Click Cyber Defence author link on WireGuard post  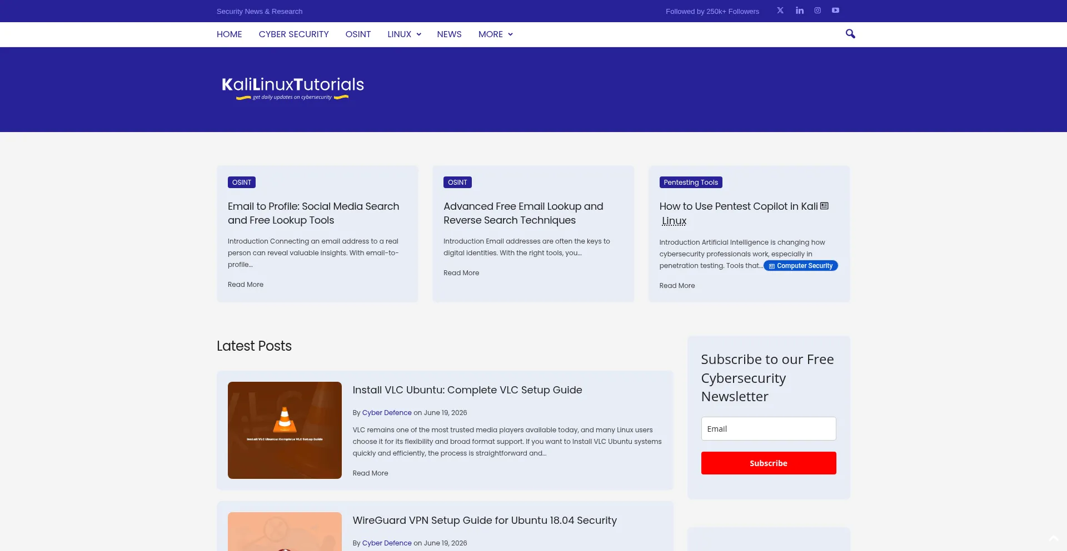(x=387, y=543)
